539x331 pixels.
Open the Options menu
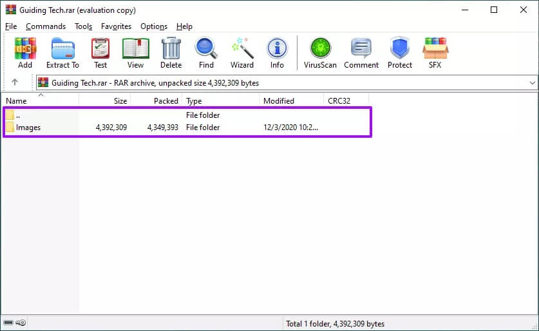154,26
